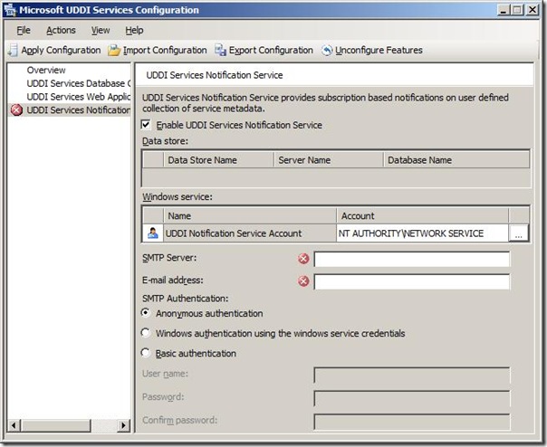Open the File menu
The image size is (547, 447).
24,31
